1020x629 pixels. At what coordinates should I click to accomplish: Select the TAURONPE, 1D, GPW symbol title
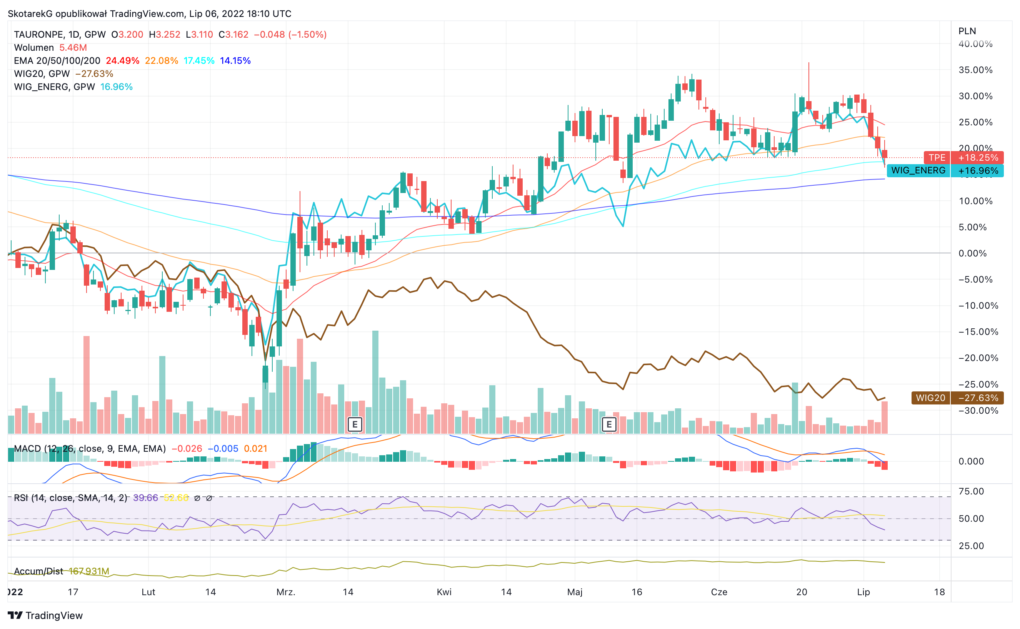(60, 35)
